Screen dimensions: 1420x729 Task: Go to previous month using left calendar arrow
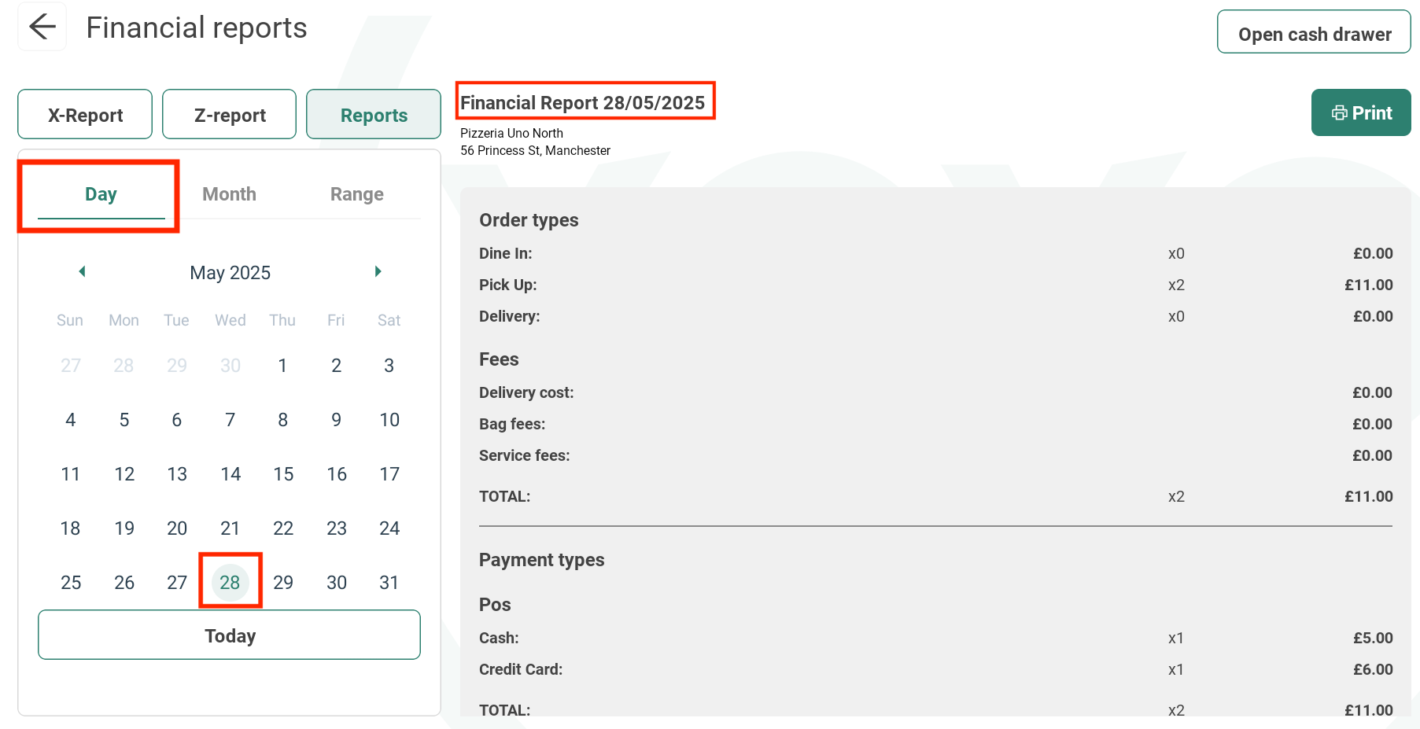tap(81, 271)
